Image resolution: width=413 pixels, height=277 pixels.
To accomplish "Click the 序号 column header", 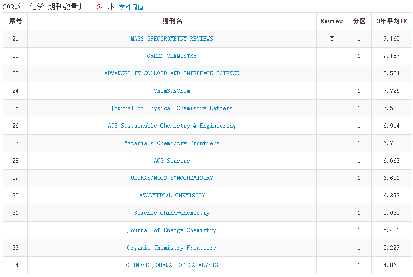I will click(16, 21).
